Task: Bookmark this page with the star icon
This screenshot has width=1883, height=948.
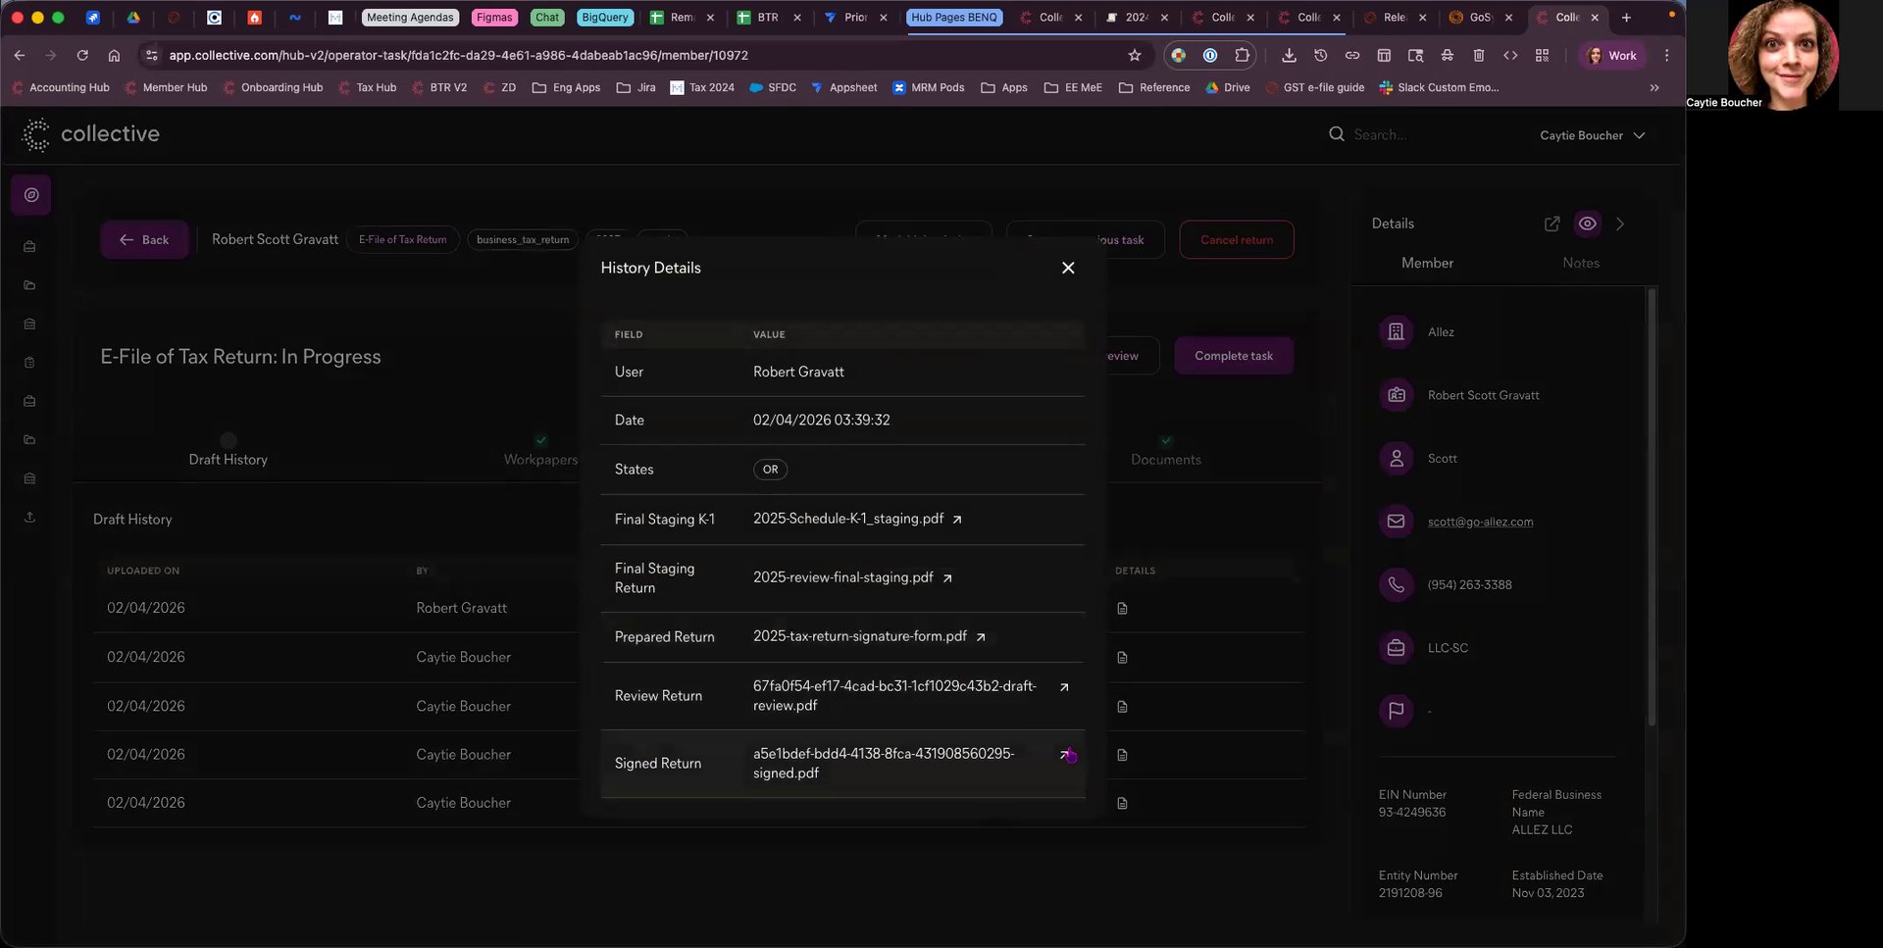Action: pyautogui.click(x=1135, y=56)
